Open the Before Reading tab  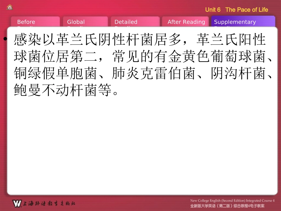pos(35,22)
